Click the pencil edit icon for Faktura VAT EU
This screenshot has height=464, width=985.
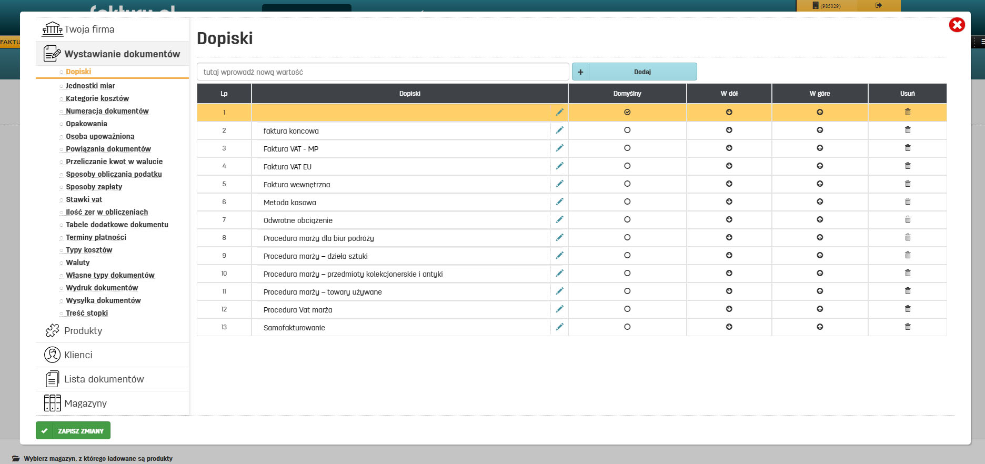[559, 166]
